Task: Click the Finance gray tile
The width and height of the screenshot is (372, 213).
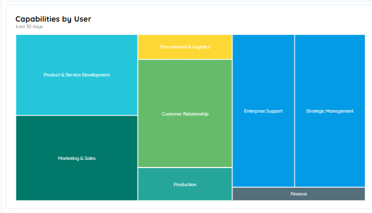Action: [299, 194]
